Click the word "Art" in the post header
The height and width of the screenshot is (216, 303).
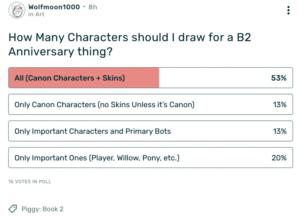[40, 14]
